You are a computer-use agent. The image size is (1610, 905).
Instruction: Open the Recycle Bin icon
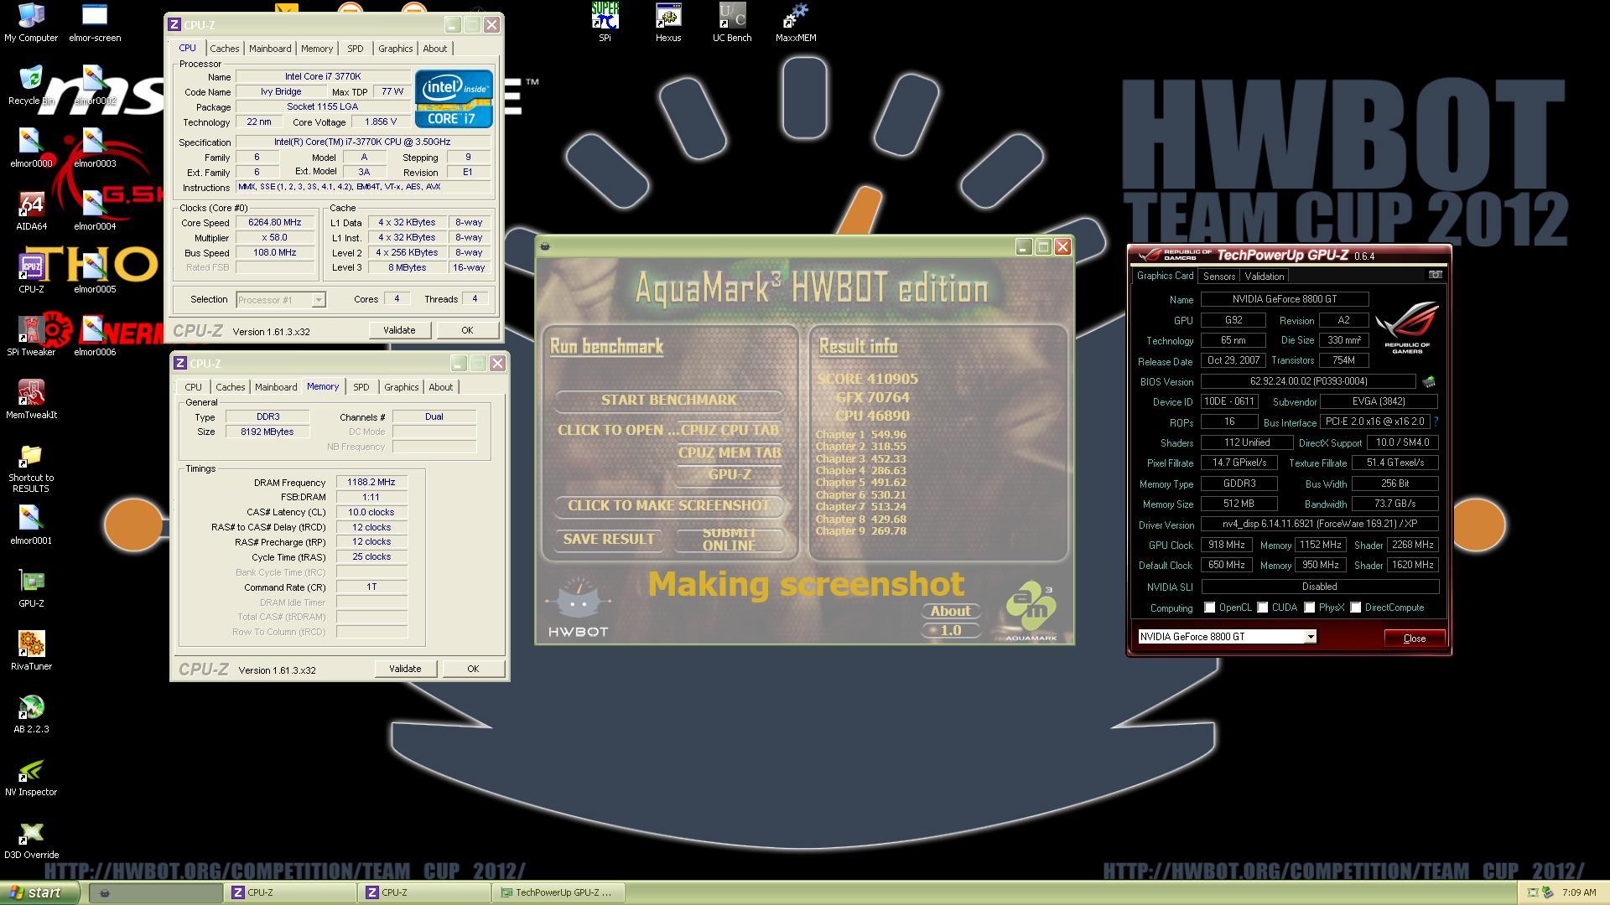coord(31,85)
